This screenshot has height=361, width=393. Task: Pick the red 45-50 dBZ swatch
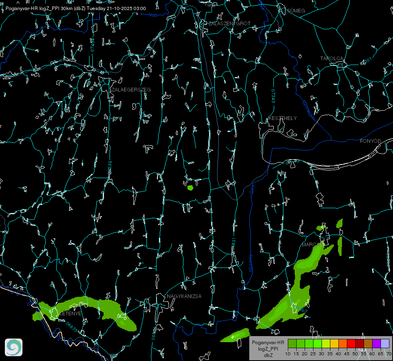tap(351, 344)
